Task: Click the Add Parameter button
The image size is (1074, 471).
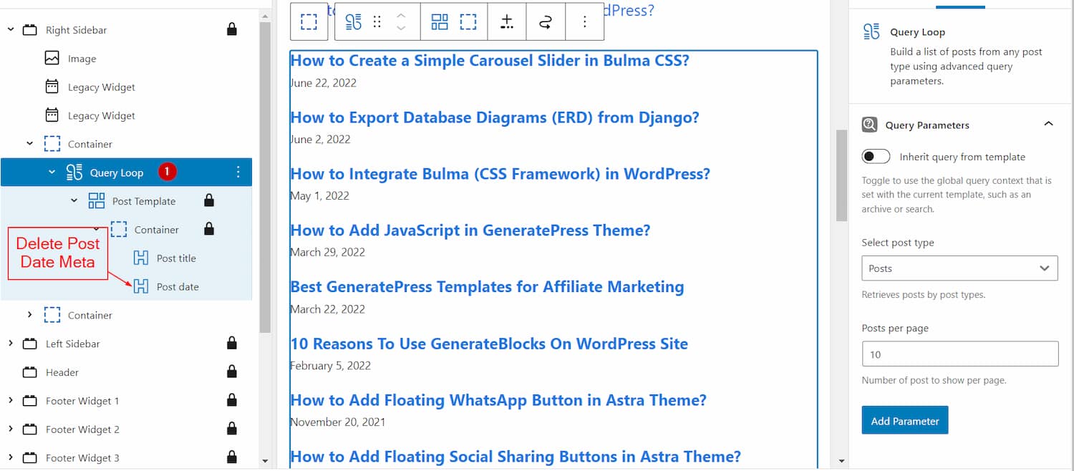Action: point(904,420)
